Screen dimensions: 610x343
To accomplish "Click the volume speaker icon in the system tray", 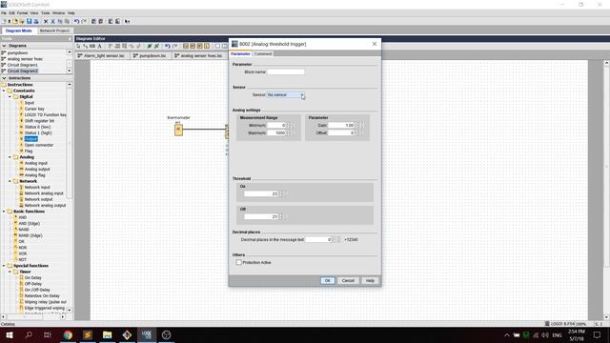I will 545,335.
